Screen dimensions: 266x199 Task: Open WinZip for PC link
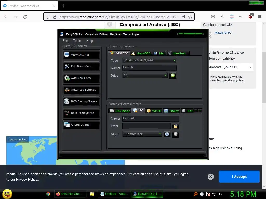point(223,33)
